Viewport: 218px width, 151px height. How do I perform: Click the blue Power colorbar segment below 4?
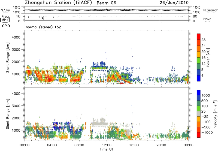click(199, 78)
